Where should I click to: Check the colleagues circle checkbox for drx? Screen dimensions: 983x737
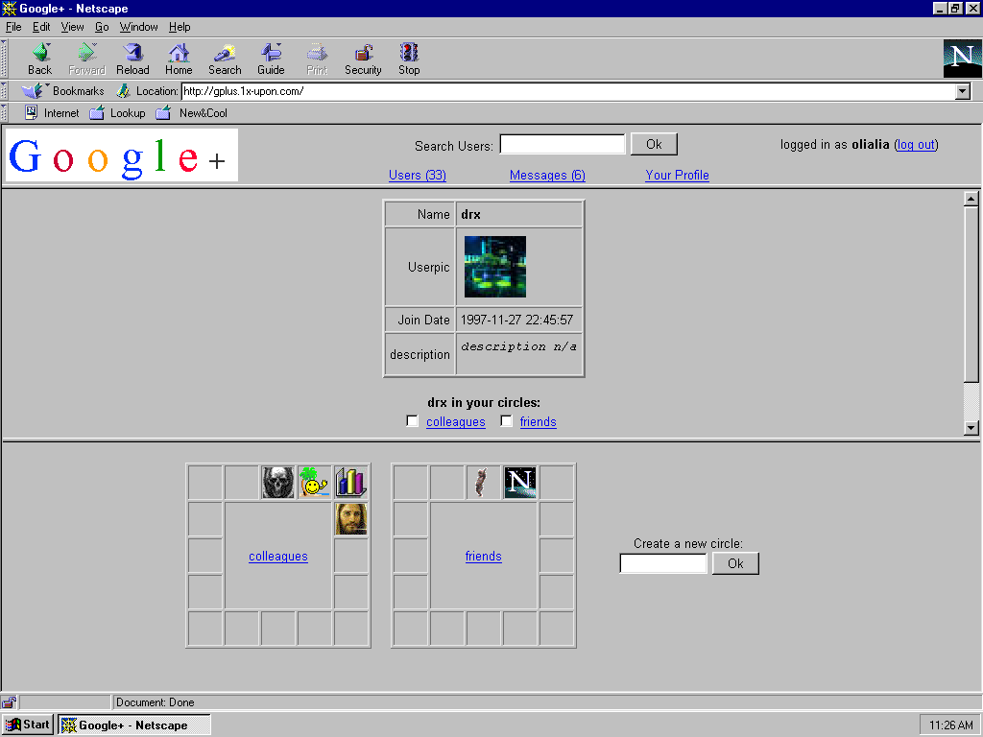click(x=413, y=421)
